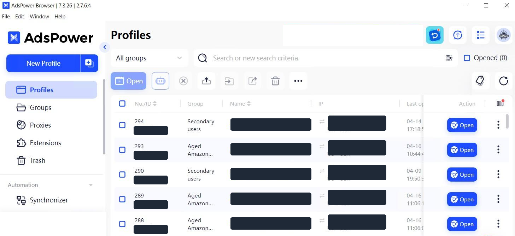Go to Groups in the sidebar
The height and width of the screenshot is (236, 515).
[x=51, y=107]
